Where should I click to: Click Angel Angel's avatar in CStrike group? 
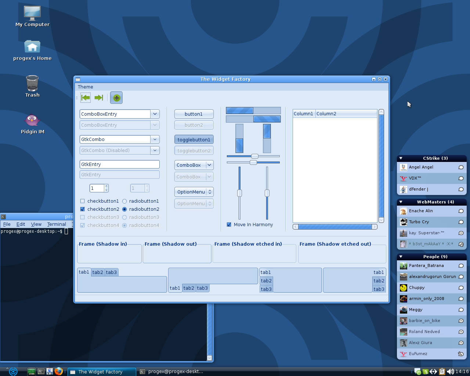(404, 167)
